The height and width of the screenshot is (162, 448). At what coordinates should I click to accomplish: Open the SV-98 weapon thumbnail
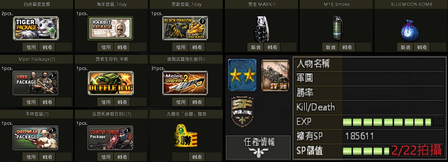pos(275,76)
